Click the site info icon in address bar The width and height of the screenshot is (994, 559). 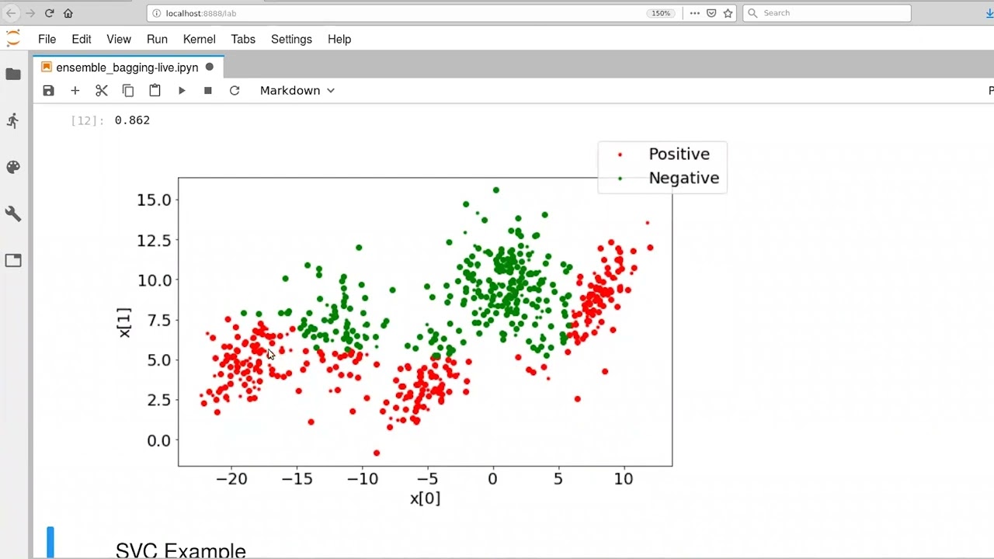(156, 13)
